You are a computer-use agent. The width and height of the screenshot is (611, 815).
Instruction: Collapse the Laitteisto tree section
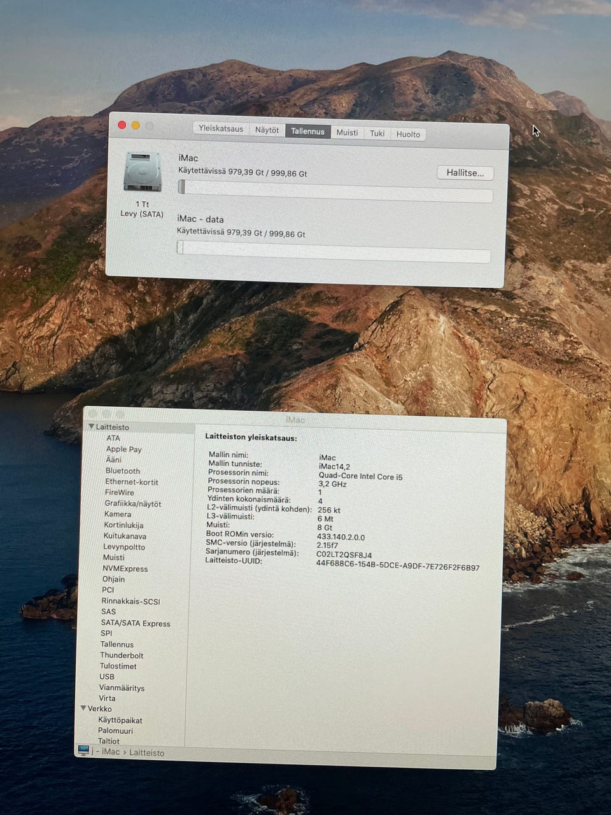point(92,427)
